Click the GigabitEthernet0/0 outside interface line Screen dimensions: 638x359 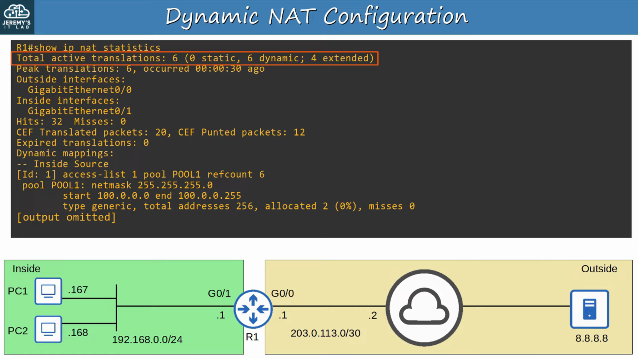(x=79, y=90)
